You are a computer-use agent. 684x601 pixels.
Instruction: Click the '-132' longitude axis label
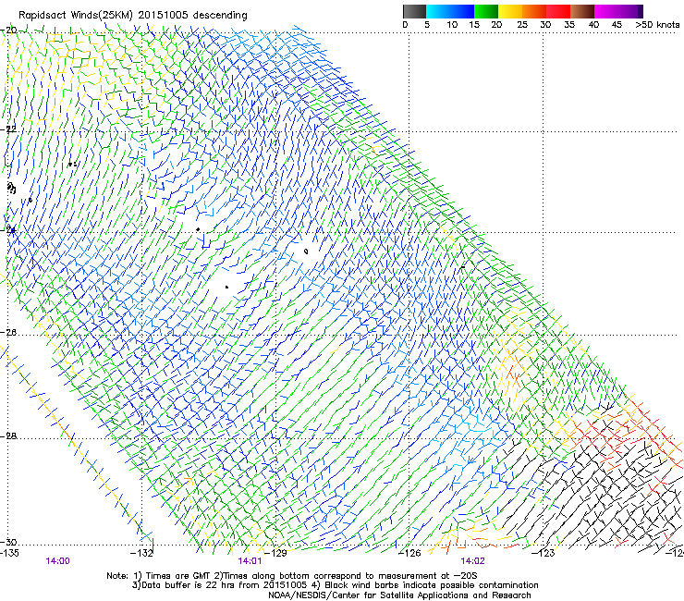[141, 554]
